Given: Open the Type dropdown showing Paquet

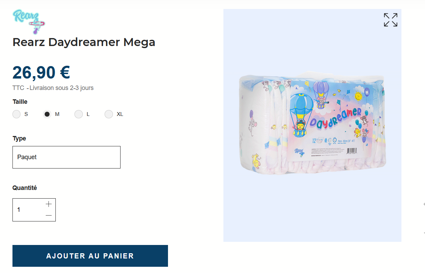Looking at the screenshot, I should point(67,157).
